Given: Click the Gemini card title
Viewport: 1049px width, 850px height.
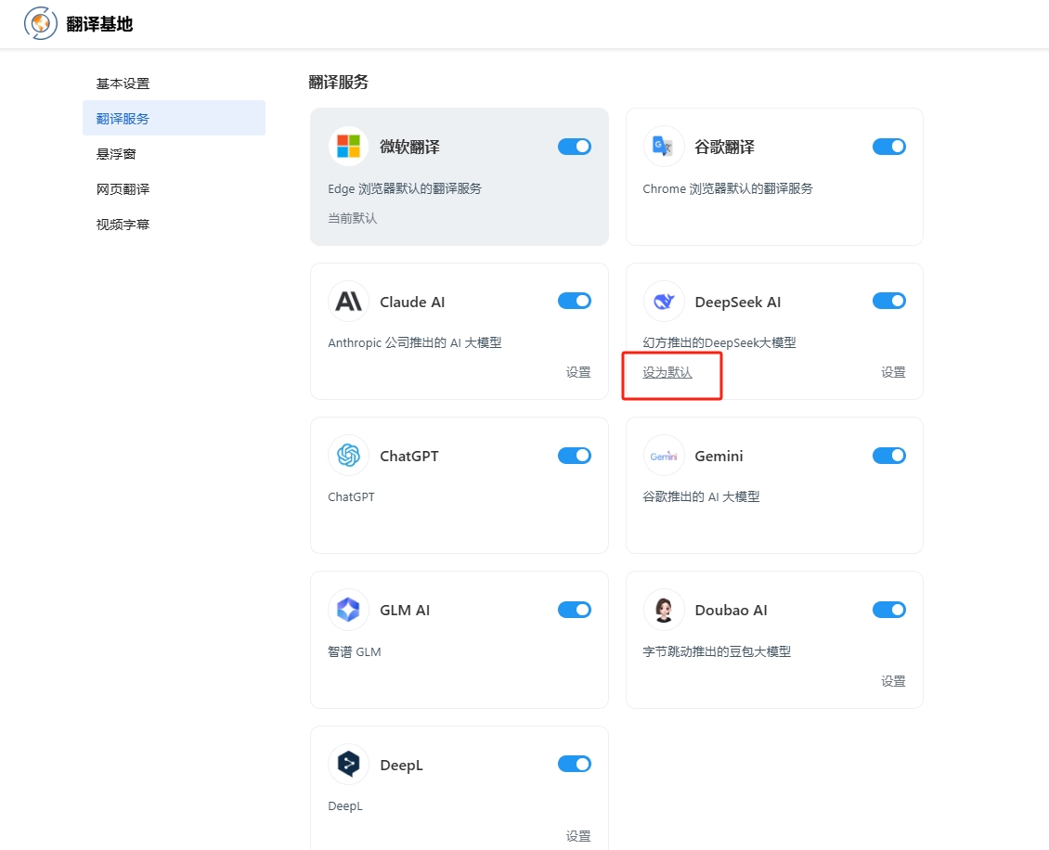Looking at the screenshot, I should click(x=719, y=457).
